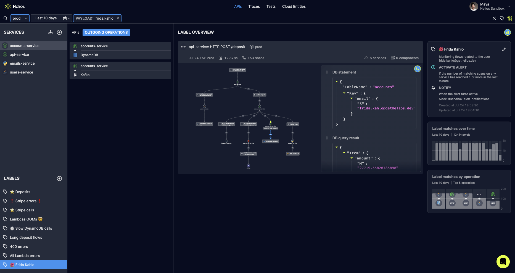
Task: Open the Stripe calls label
Action: pyautogui.click(x=33, y=210)
